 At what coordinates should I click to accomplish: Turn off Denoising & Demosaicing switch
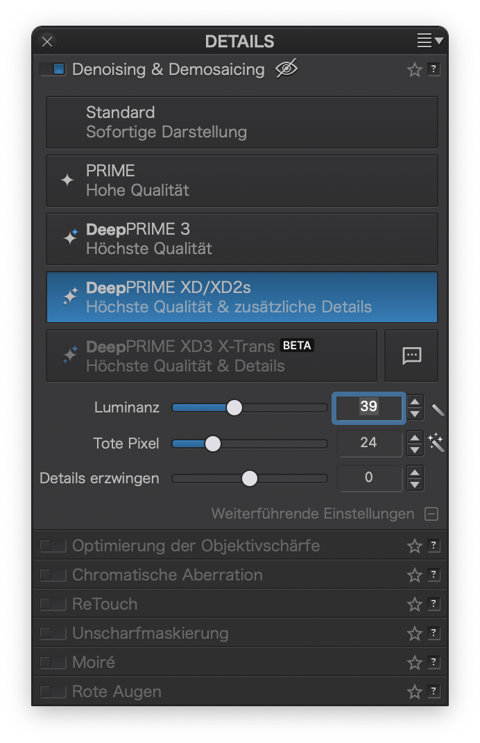[x=53, y=69]
